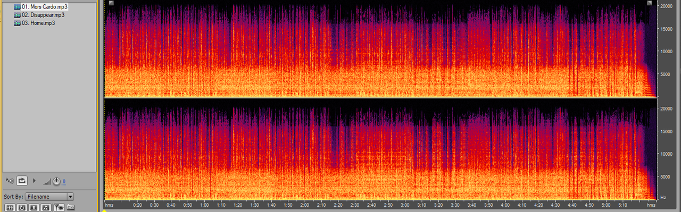Click the 2:30 mark on the time ruler

[355, 205]
